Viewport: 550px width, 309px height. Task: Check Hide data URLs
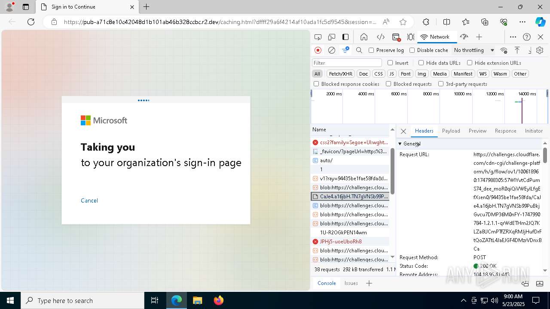(421, 63)
